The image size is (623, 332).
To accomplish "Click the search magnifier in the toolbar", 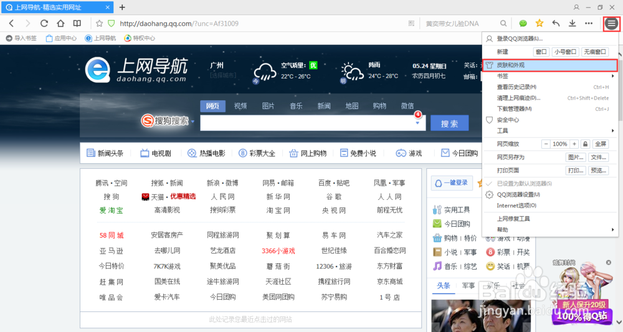I will click(x=503, y=24).
